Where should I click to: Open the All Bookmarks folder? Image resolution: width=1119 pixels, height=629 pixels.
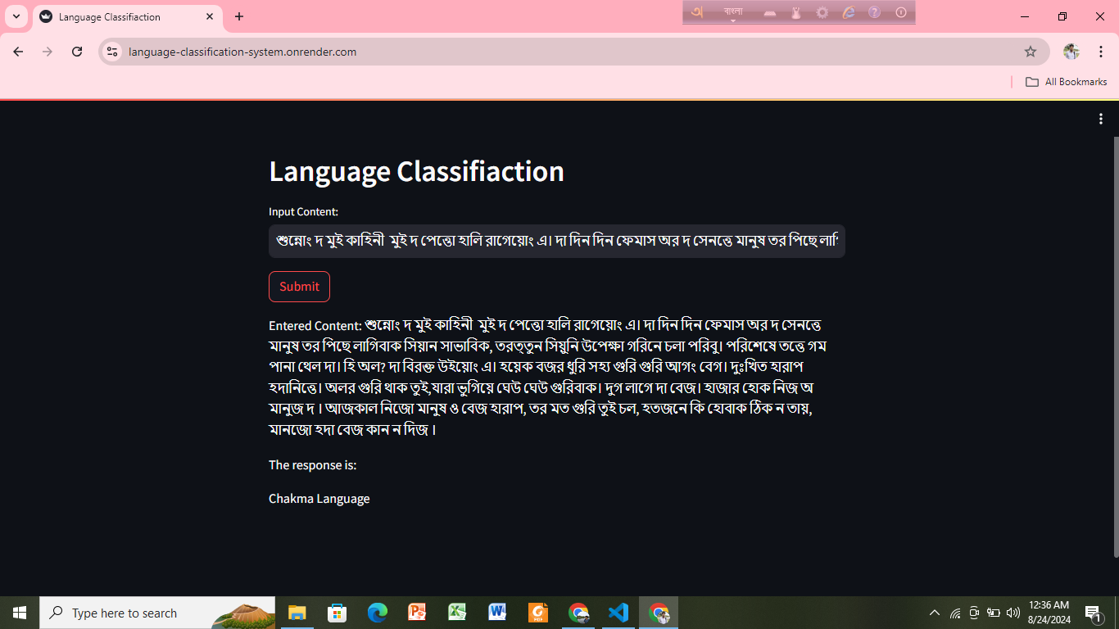pos(1066,81)
